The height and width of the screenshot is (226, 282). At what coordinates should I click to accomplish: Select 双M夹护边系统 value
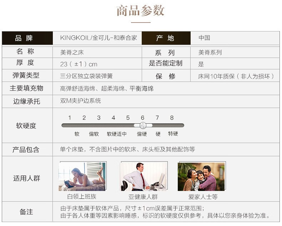point(80,101)
